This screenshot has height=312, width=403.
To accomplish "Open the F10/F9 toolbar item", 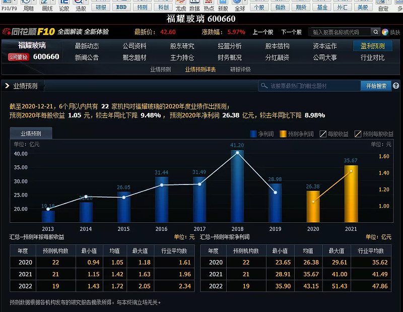I will [x=9, y=6].
